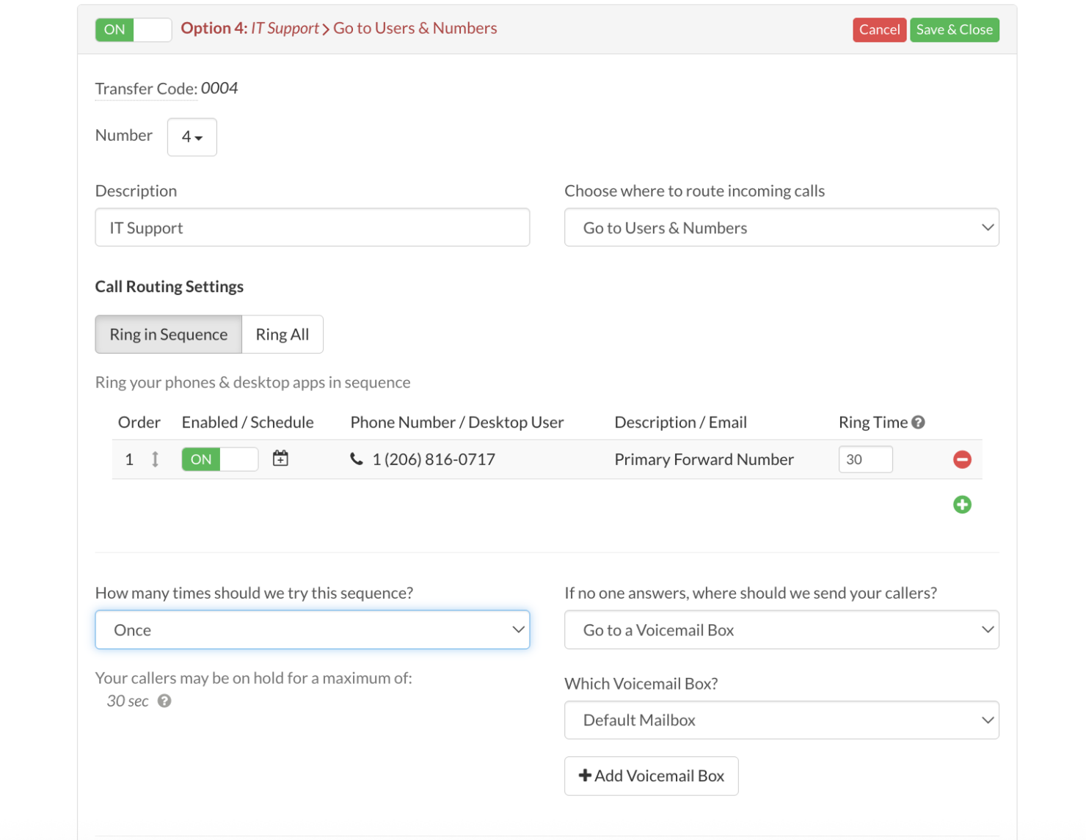Click the Save & Close button
The height and width of the screenshot is (840, 1086).
click(954, 29)
